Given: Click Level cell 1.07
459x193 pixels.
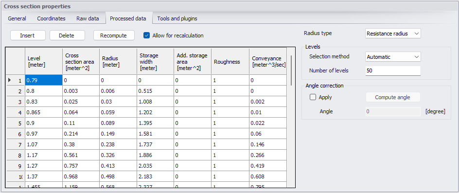Looking at the screenshot, I should click(44, 145).
